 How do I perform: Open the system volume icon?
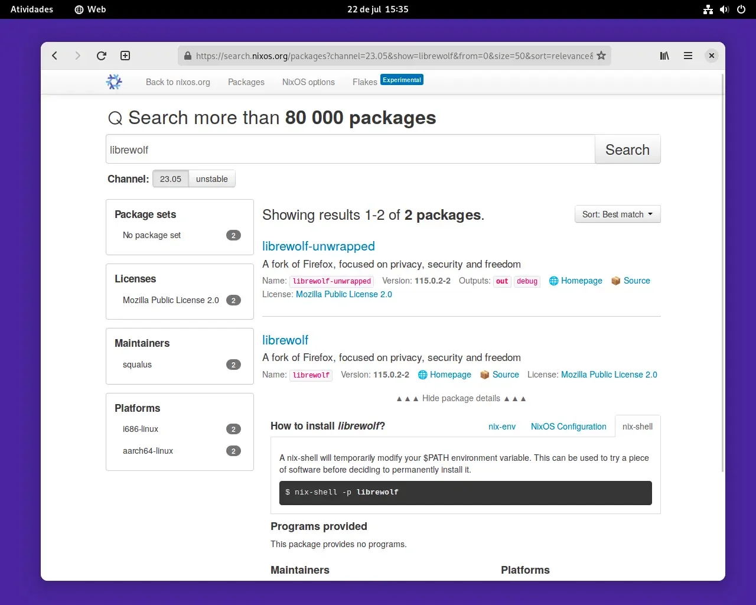[x=725, y=9]
